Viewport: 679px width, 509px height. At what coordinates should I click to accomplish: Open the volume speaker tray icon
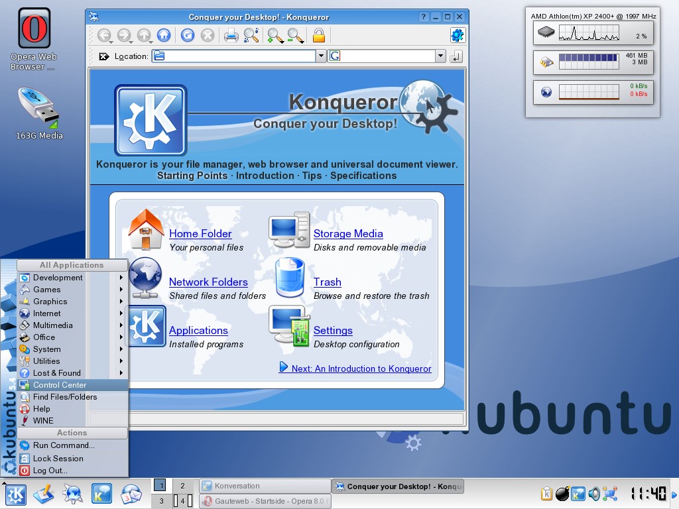594,493
